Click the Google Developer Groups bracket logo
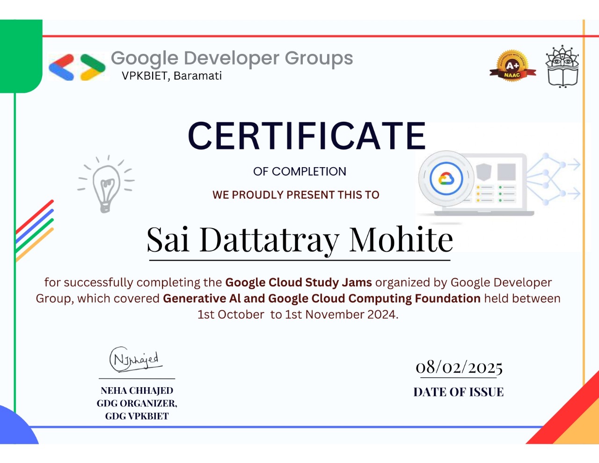 [x=77, y=66]
